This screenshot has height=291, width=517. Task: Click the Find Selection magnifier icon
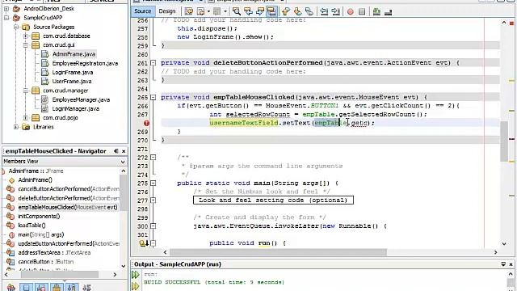pyautogui.click(x=237, y=11)
